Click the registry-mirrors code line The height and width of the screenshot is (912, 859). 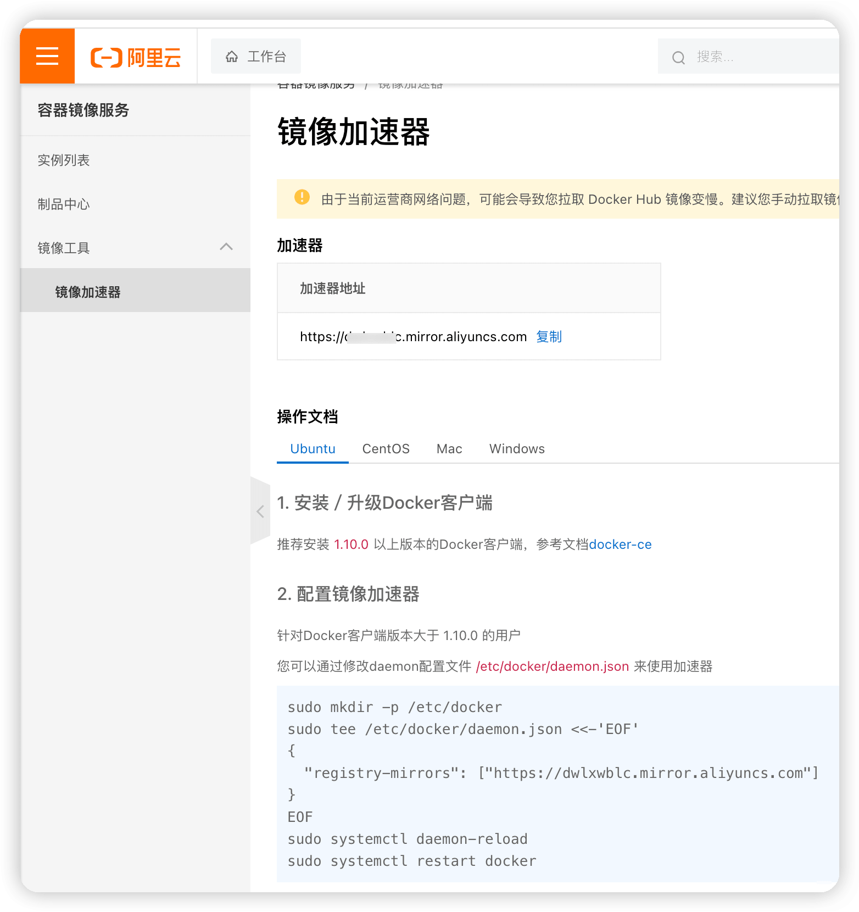coord(561,773)
